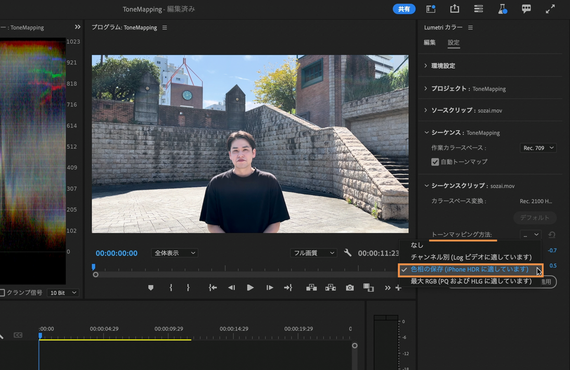The width and height of the screenshot is (570, 370).
Task: Choose なし from tone mapping menu
Action: coord(417,245)
